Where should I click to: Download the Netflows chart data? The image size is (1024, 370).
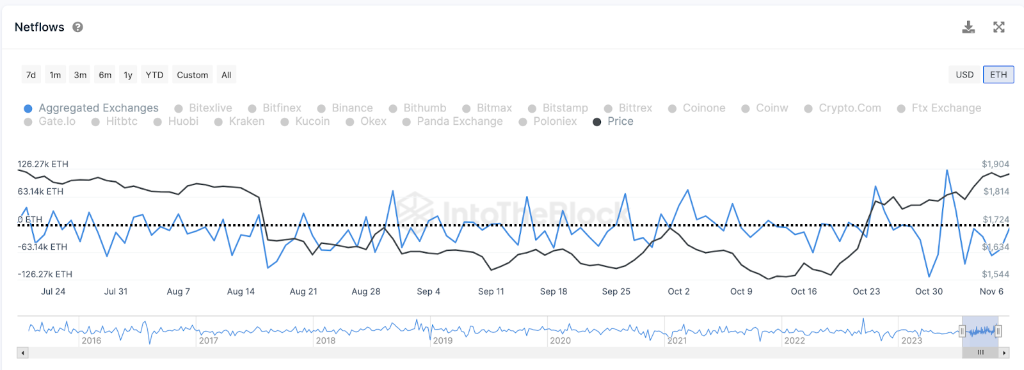968,27
